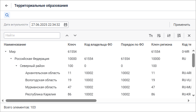The image size is (196, 112).
Task: Focus the Найти search field
Action: (32, 36)
